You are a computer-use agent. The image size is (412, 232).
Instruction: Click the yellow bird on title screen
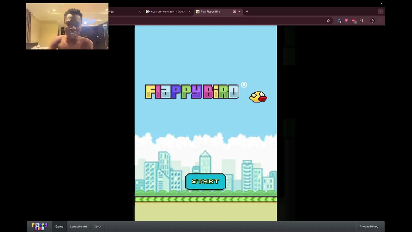(x=258, y=97)
